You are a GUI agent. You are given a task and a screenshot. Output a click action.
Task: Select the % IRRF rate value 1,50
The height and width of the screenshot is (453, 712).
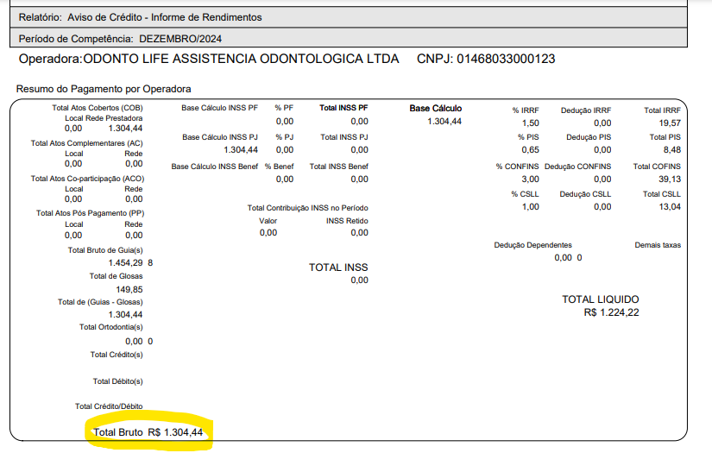pos(531,123)
